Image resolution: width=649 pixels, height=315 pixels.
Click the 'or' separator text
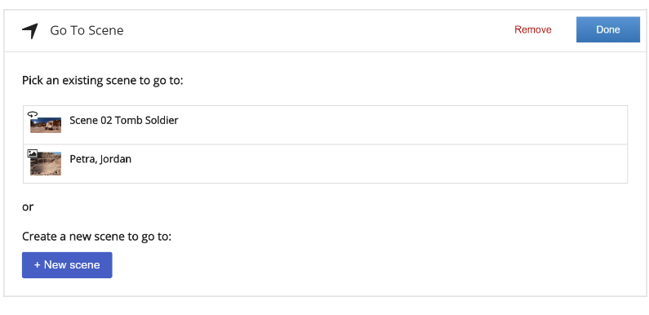coord(28,206)
